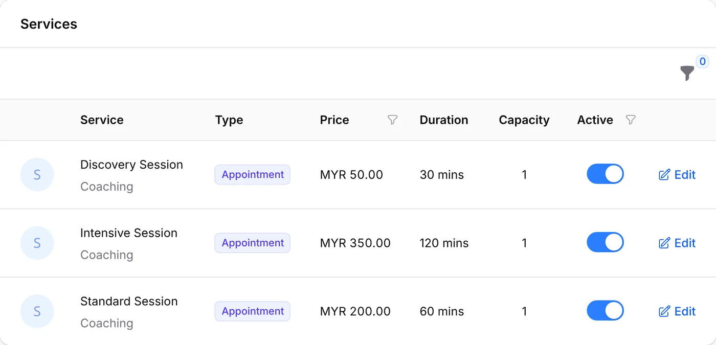Disable the Intensive Session active switch

(x=605, y=242)
